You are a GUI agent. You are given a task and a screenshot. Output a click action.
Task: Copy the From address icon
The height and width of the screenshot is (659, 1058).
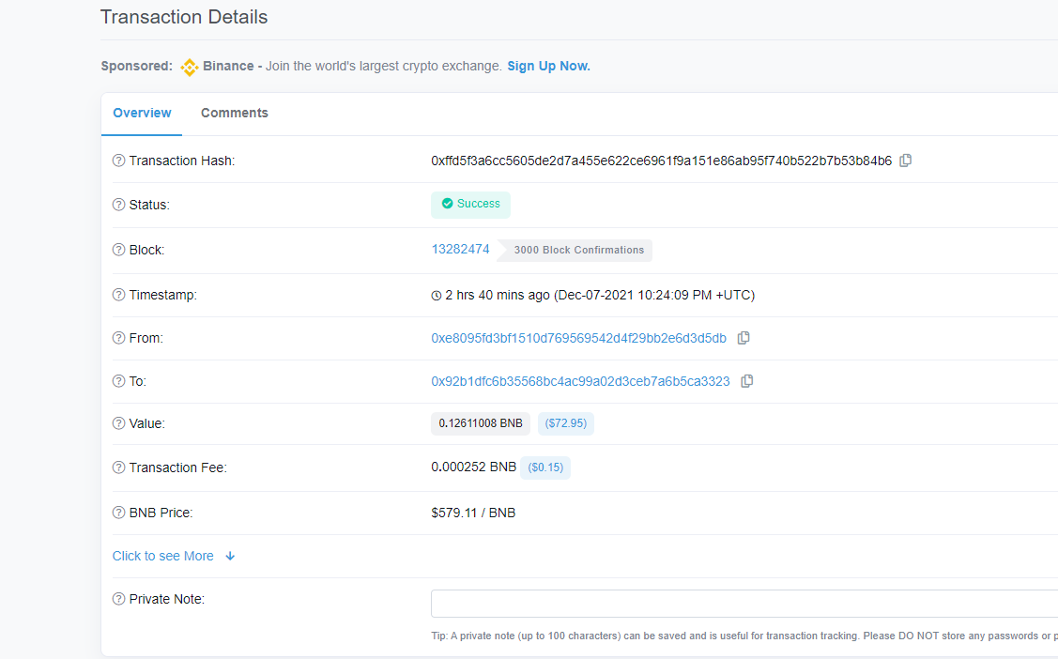point(743,338)
